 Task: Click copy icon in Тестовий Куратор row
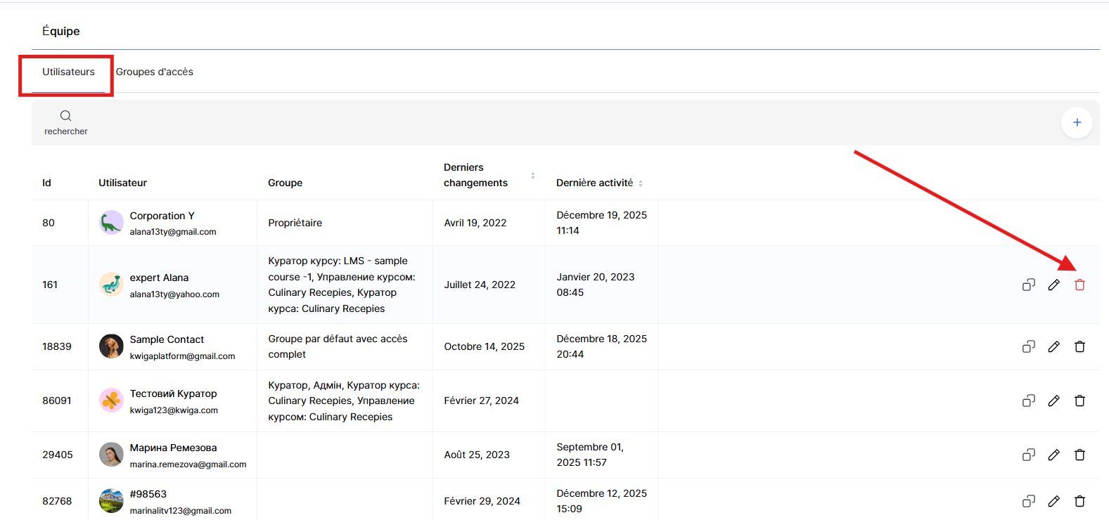(x=1028, y=401)
